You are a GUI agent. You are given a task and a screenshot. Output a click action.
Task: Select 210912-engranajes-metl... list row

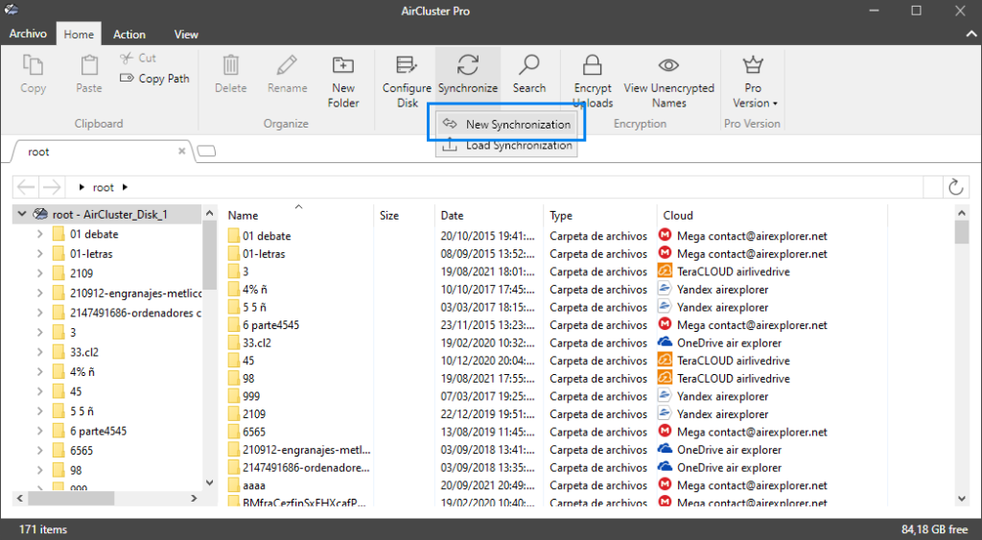click(x=307, y=450)
